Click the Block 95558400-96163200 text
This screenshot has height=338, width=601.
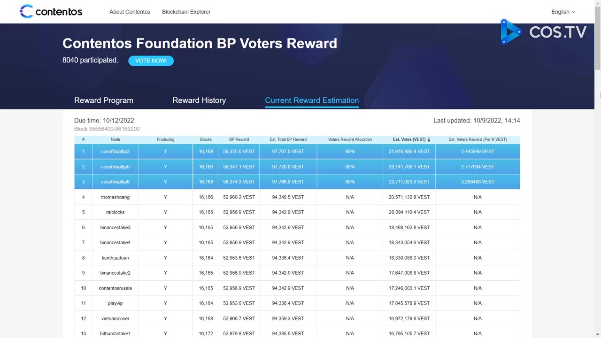coord(107,129)
